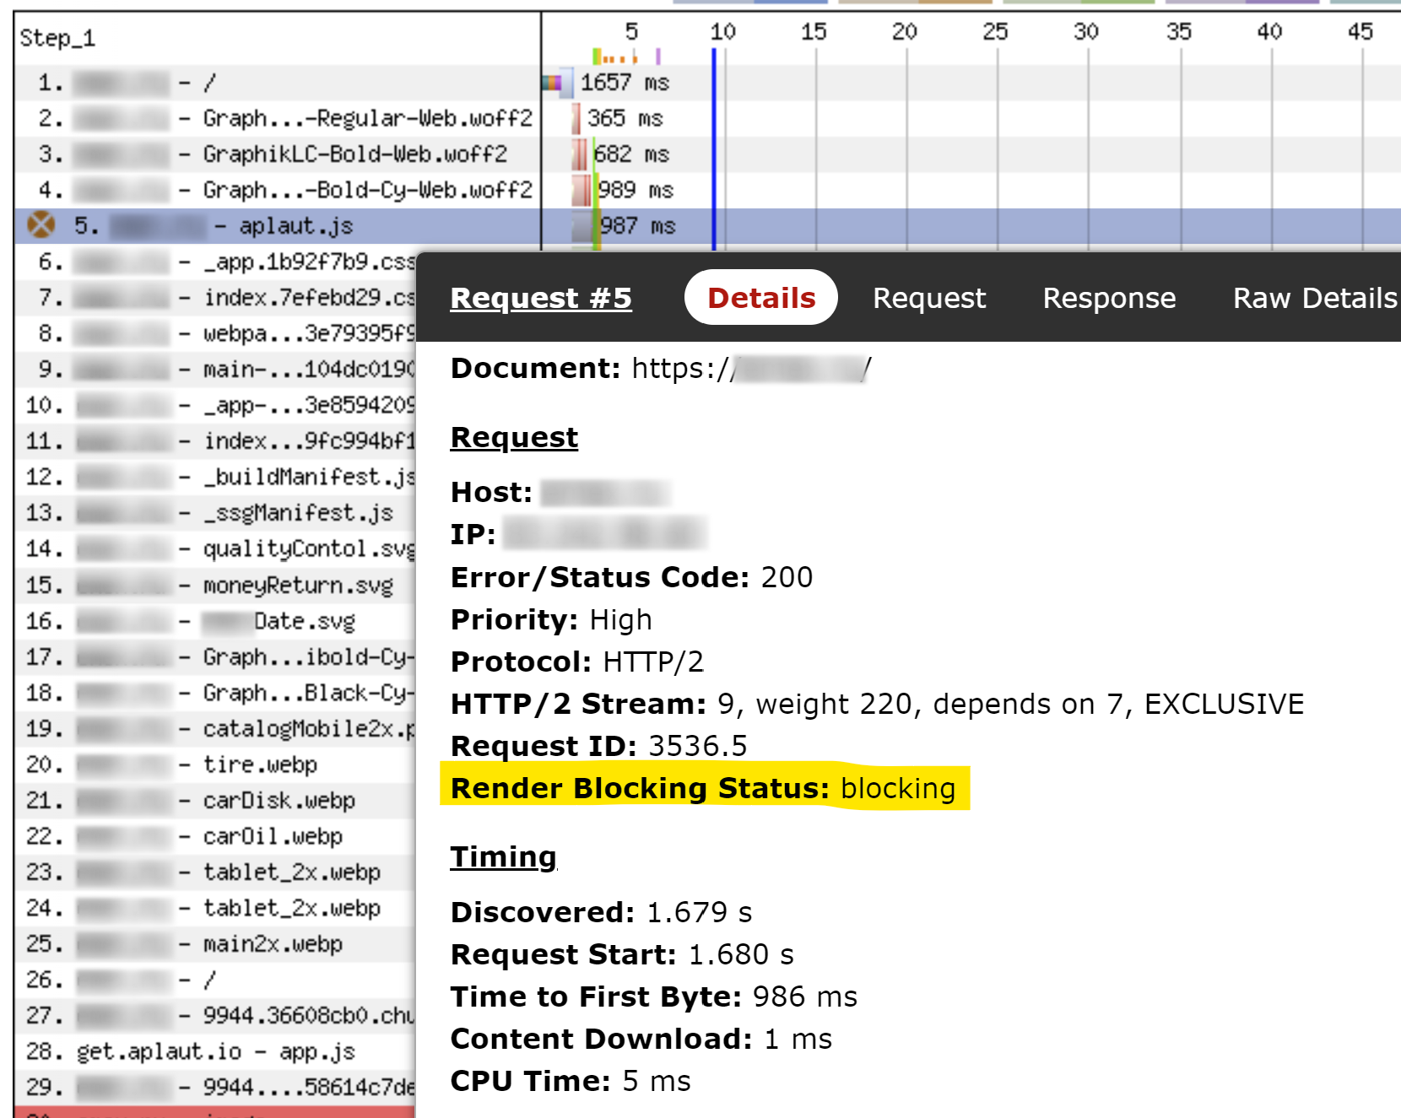
Task: Select the main2x.webp request row
Action: point(272,943)
